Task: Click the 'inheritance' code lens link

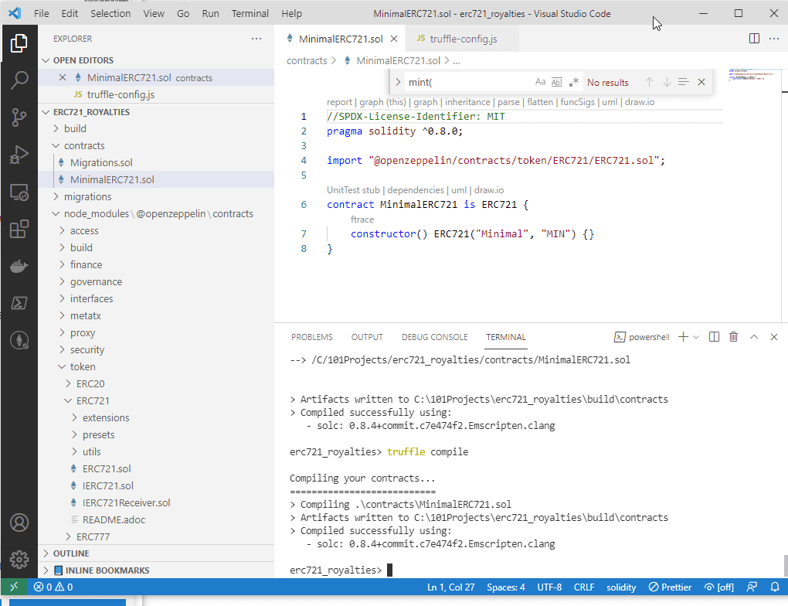Action: (x=467, y=102)
